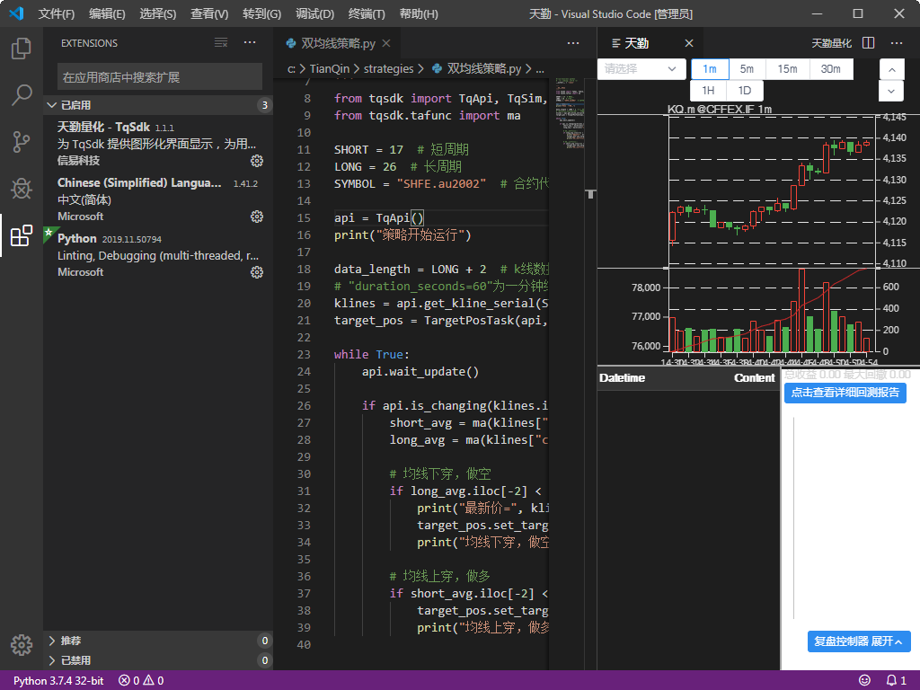Select the 5m chart period

(x=747, y=69)
